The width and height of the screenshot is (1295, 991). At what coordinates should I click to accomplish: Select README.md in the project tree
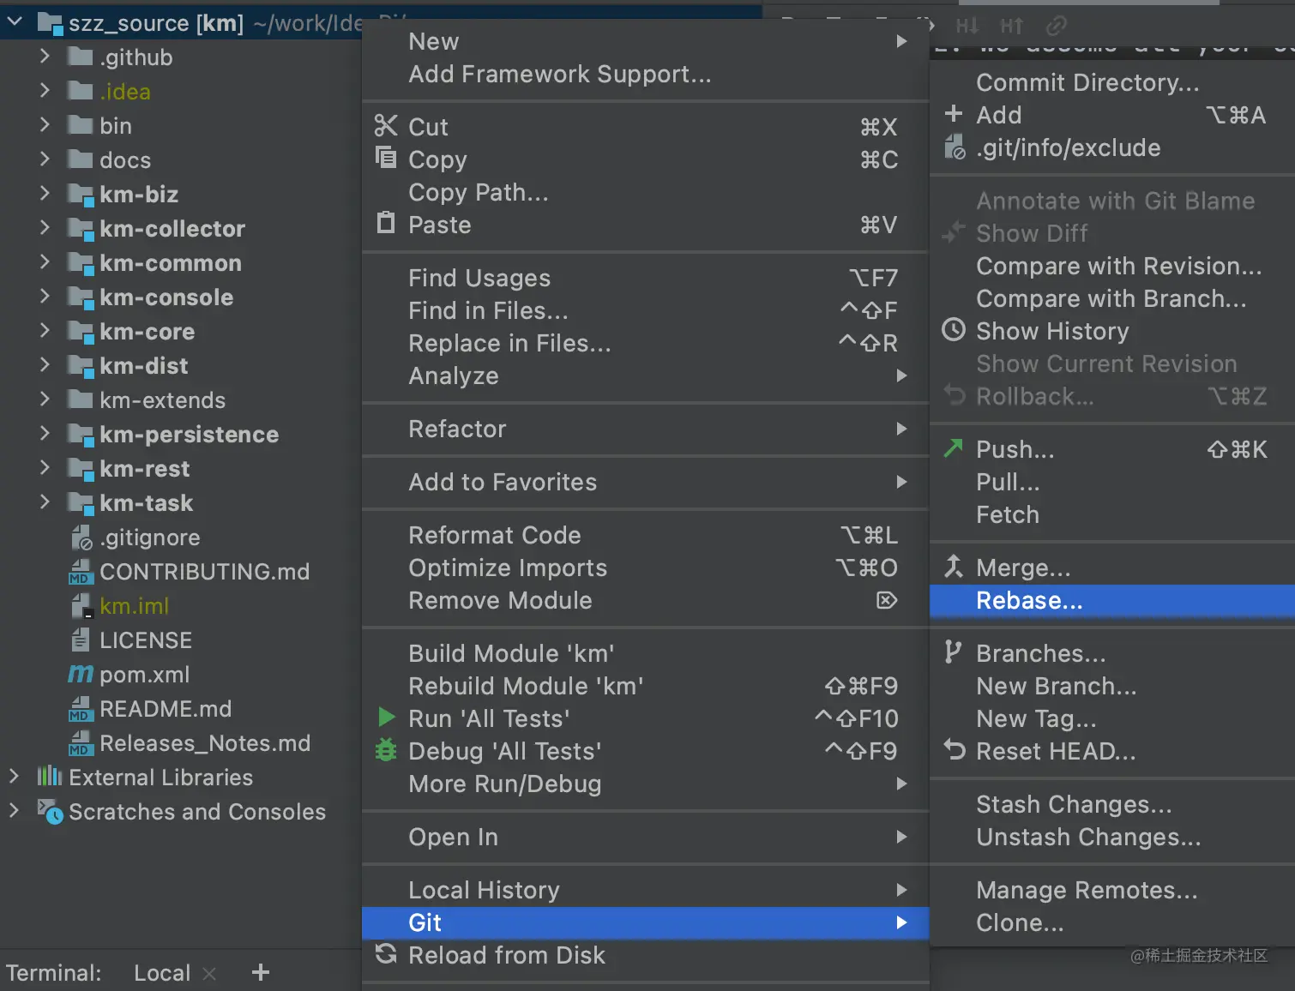[x=165, y=709]
